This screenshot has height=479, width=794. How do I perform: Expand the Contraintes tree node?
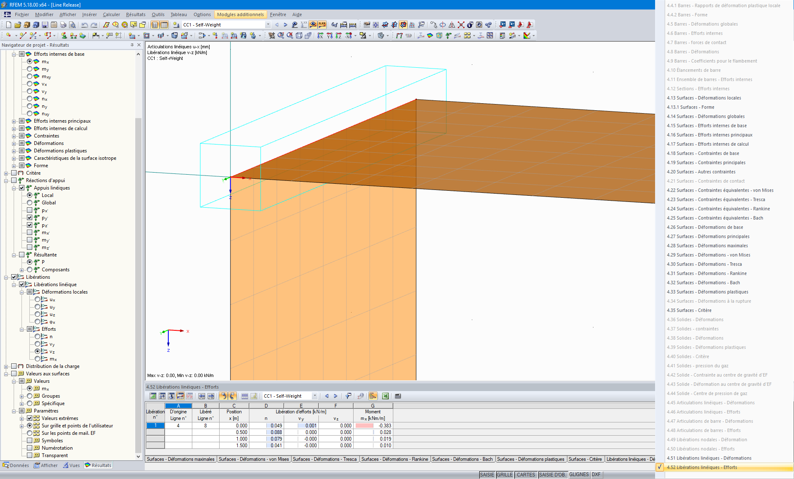[x=14, y=136]
